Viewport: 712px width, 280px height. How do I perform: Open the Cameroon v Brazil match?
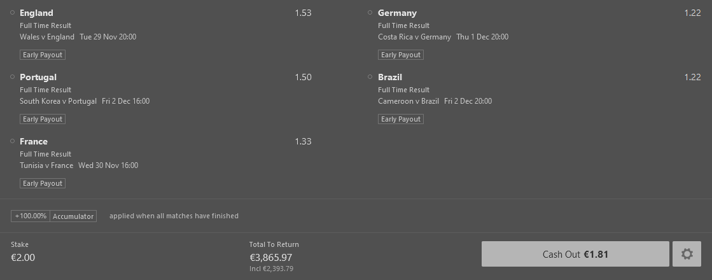tap(408, 101)
